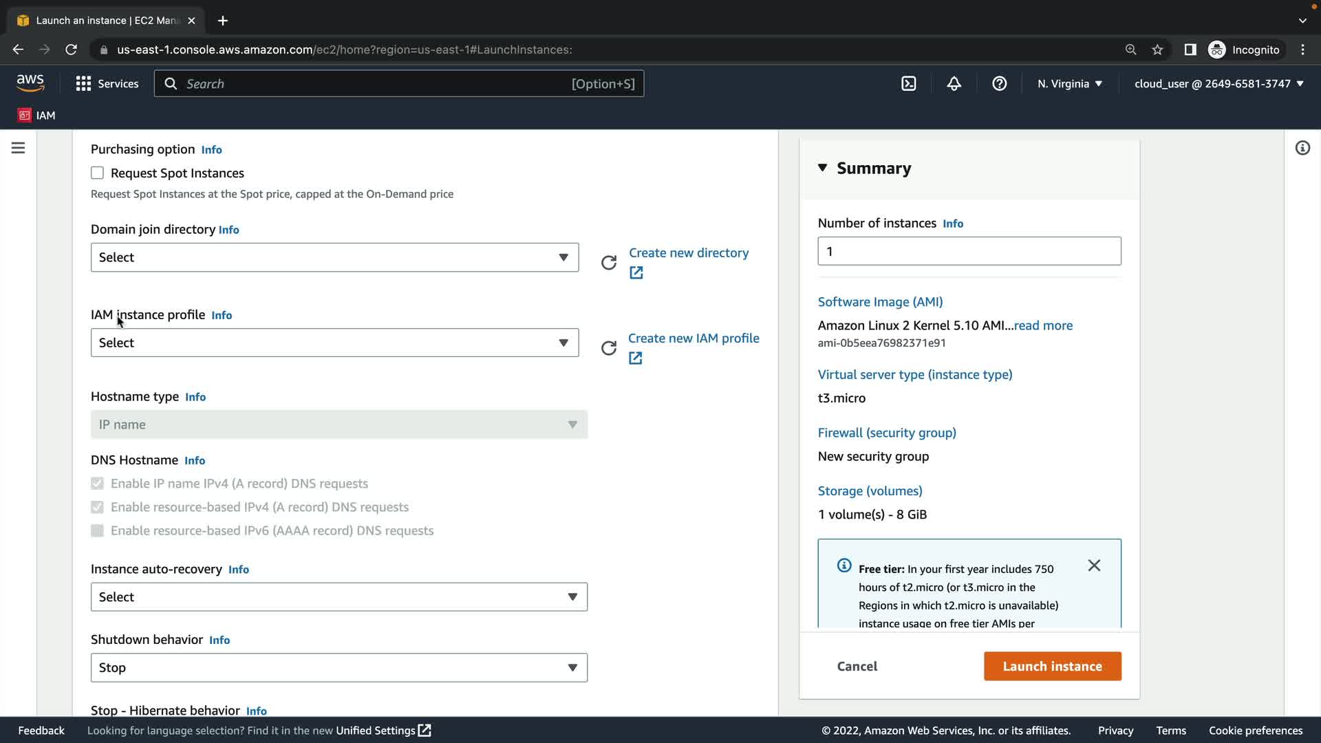Open the help question mark icon

pyautogui.click(x=999, y=84)
